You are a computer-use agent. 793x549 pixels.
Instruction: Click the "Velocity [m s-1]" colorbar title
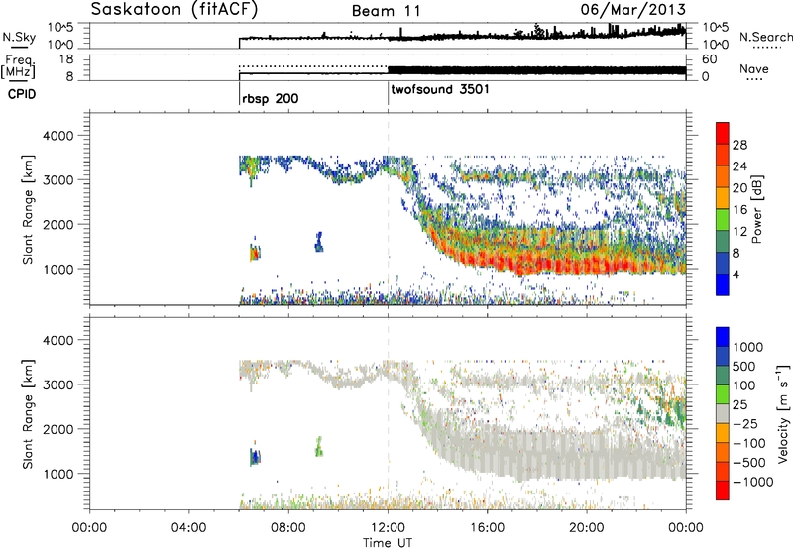click(783, 413)
